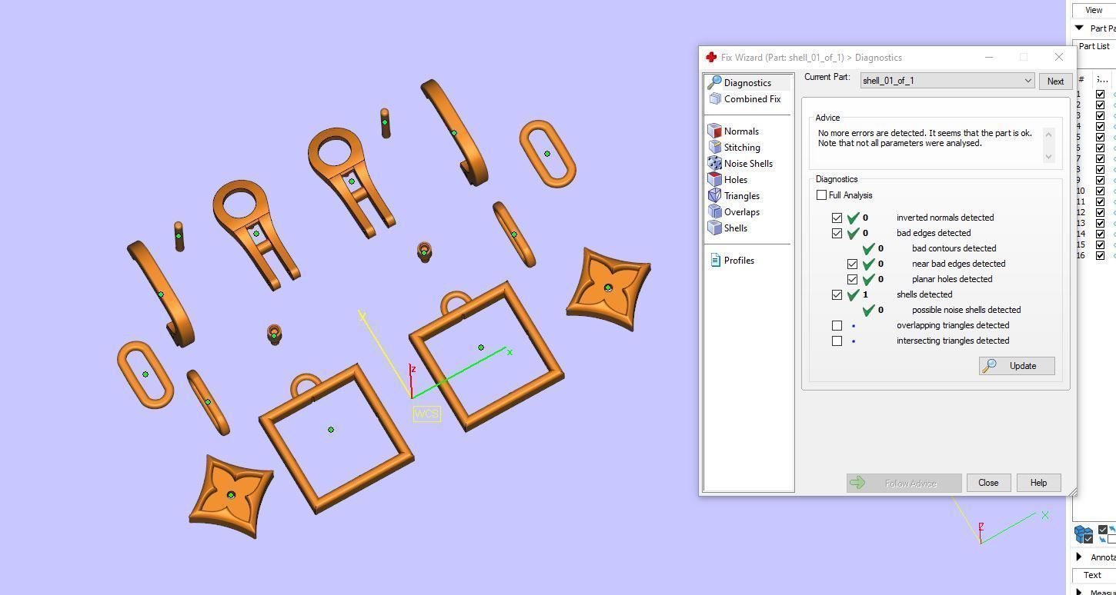Click "bad contours detected" text
The image size is (1116, 595).
[954, 249]
